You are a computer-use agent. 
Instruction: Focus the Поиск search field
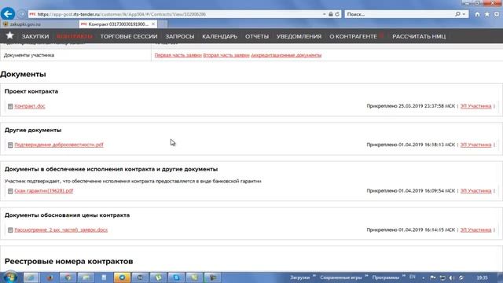click(399, 14)
